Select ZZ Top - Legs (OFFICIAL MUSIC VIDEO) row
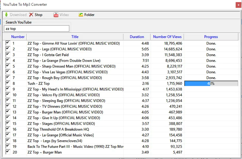The image size is (242, 159). [x=60, y=49]
